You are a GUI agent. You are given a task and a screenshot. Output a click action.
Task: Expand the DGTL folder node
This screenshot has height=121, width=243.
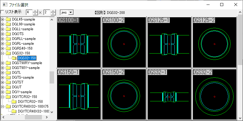coord(3,73)
